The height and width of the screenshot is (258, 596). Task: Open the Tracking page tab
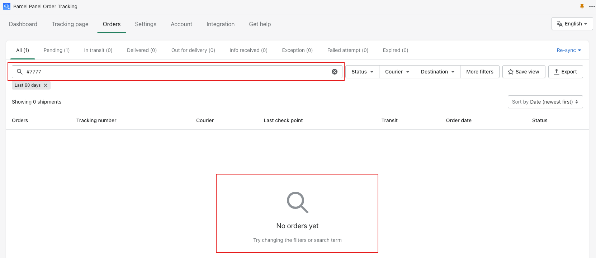click(70, 24)
